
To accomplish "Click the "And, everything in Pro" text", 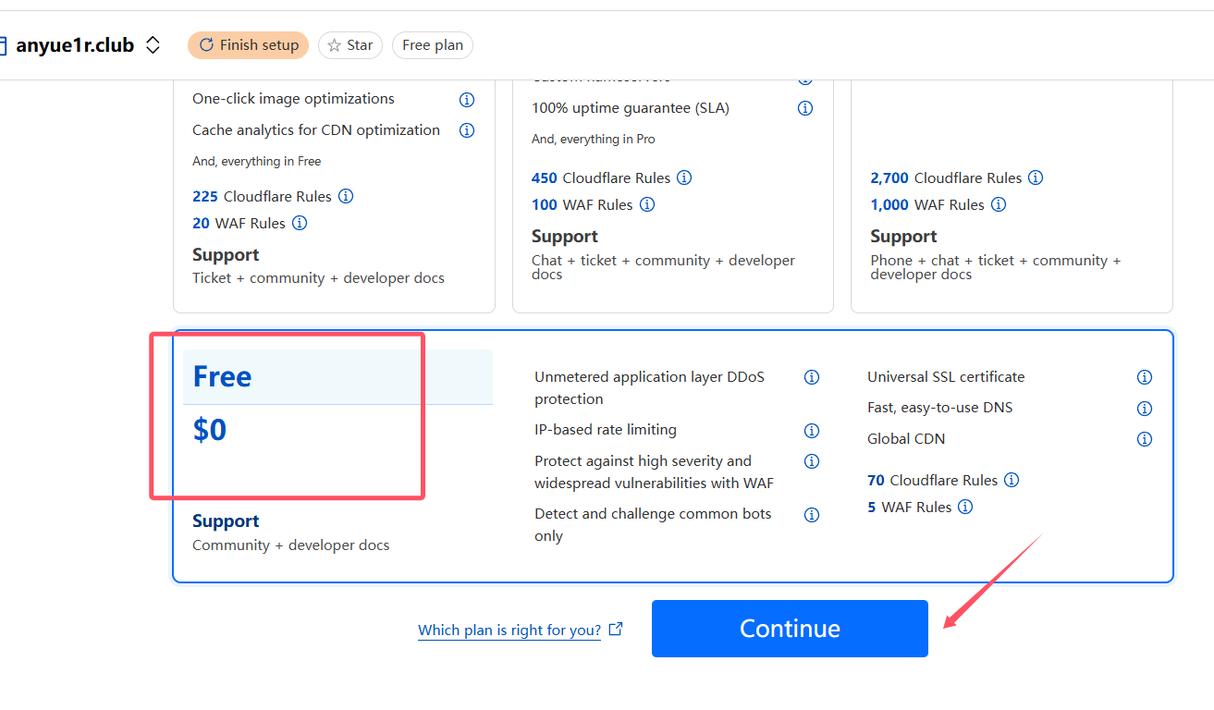I will tap(594, 139).
